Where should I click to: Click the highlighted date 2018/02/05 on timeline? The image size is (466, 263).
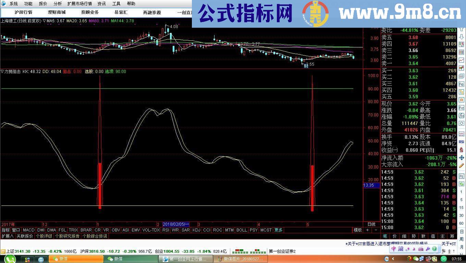point(175,224)
